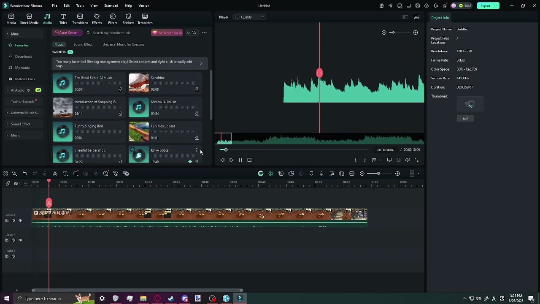Lock the Audio 1 track
Screen dimensions: 540x304
pyautogui.click(x=6, y=256)
